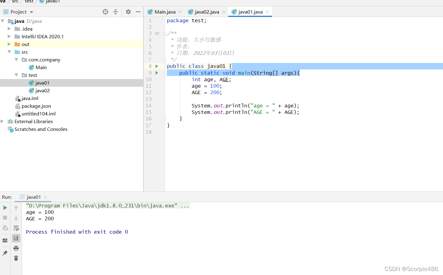Fold the main method body

[x=165, y=73]
